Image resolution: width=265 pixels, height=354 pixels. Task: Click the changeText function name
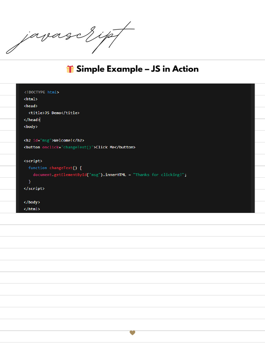click(x=61, y=168)
